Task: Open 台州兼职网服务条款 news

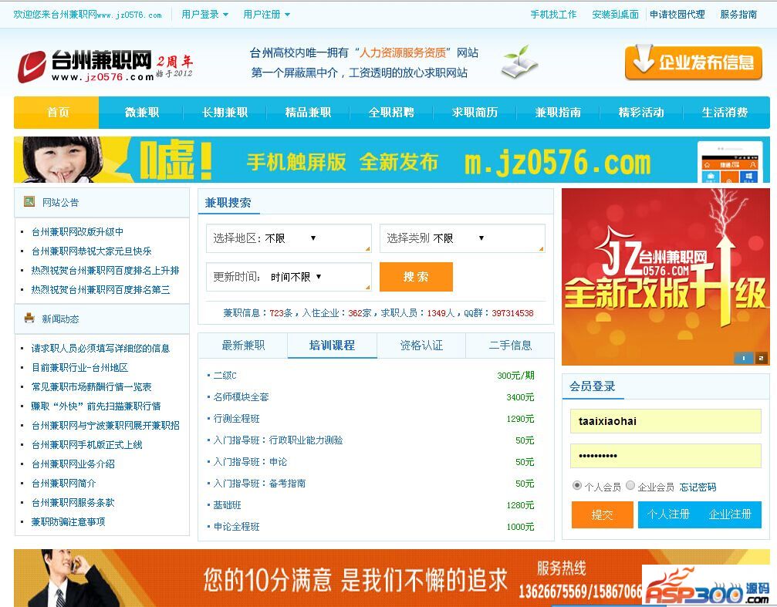Action: point(73,502)
